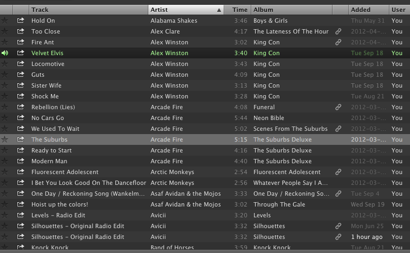Click link icon for Fluorescent Adolescent album
The width and height of the screenshot is (410, 253).
coord(338,172)
